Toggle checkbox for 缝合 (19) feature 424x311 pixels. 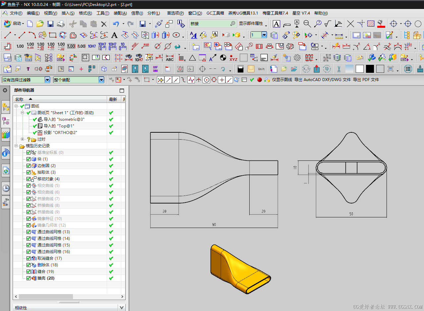[x=29, y=272]
